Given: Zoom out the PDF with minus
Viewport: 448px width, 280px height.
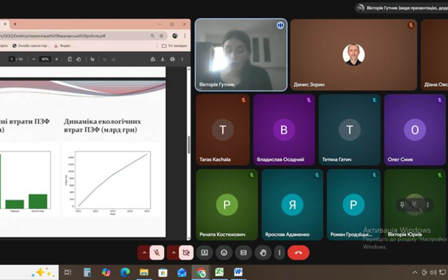Looking at the screenshot, I should coord(34,59).
